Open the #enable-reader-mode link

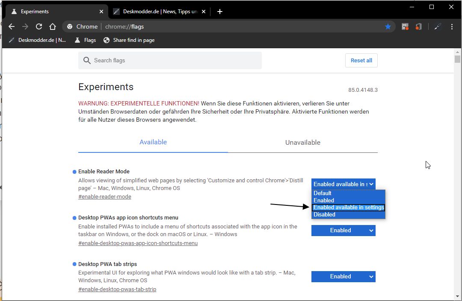tap(105, 197)
